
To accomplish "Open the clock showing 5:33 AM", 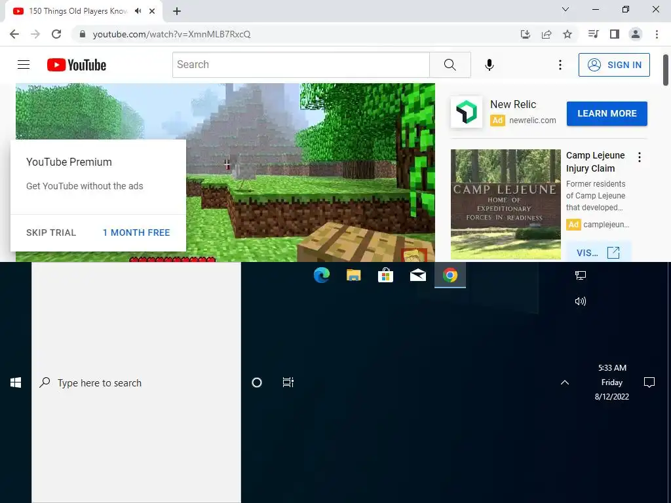I will click(x=612, y=382).
